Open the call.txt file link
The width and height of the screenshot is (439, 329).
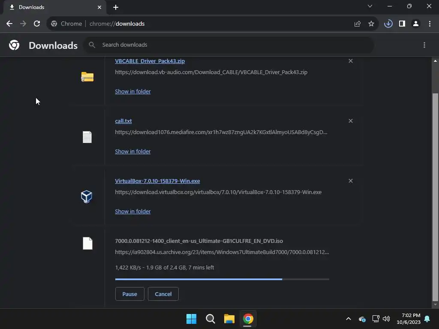(123, 121)
